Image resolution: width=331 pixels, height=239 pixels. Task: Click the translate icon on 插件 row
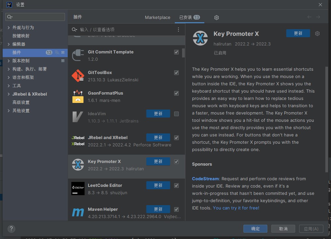(x=57, y=52)
